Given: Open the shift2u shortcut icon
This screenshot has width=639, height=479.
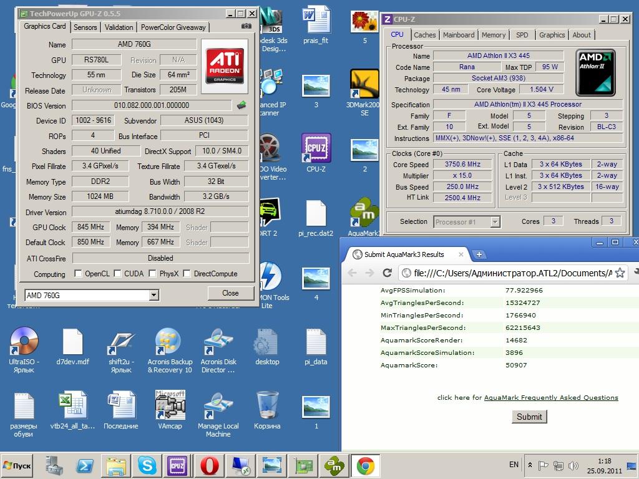Looking at the screenshot, I should pyautogui.click(x=121, y=344).
